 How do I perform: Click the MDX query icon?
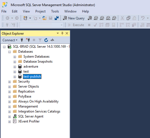pos(96,18)
